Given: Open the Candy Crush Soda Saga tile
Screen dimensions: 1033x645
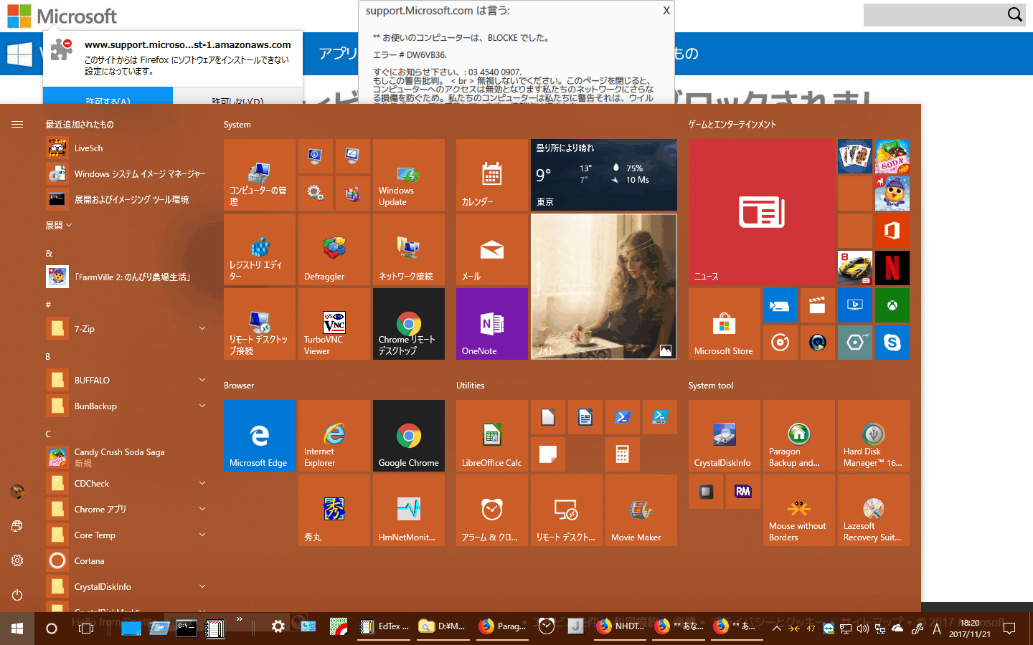Looking at the screenshot, I should [892, 156].
